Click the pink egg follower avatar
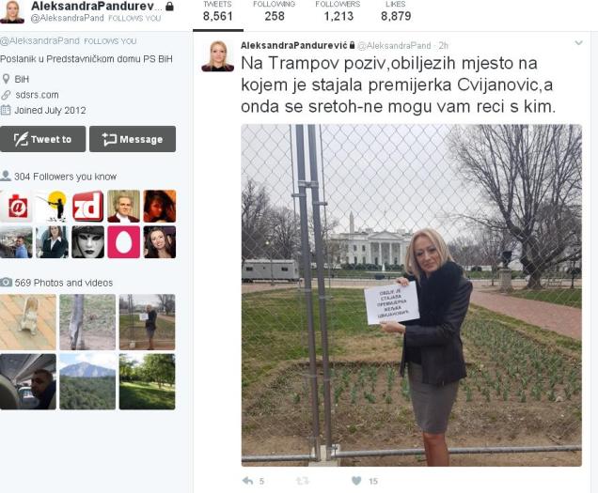 (x=123, y=242)
